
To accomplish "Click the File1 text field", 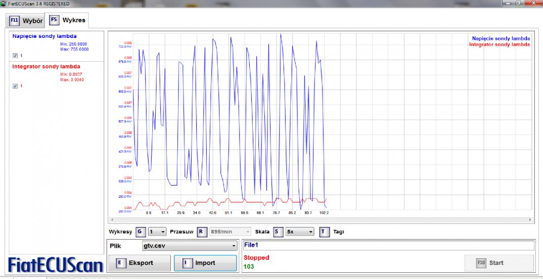I will coord(388,245).
